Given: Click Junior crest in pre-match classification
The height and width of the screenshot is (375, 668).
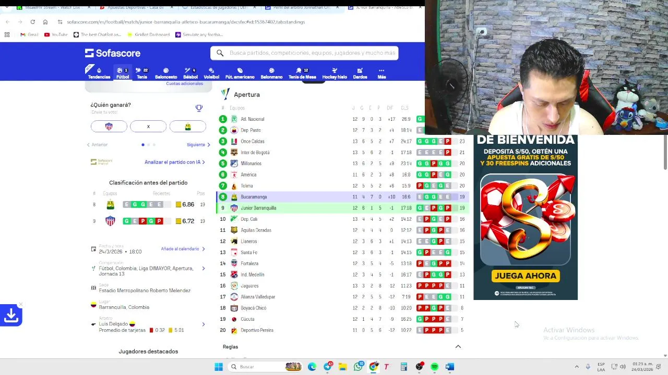Looking at the screenshot, I should 110,221.
